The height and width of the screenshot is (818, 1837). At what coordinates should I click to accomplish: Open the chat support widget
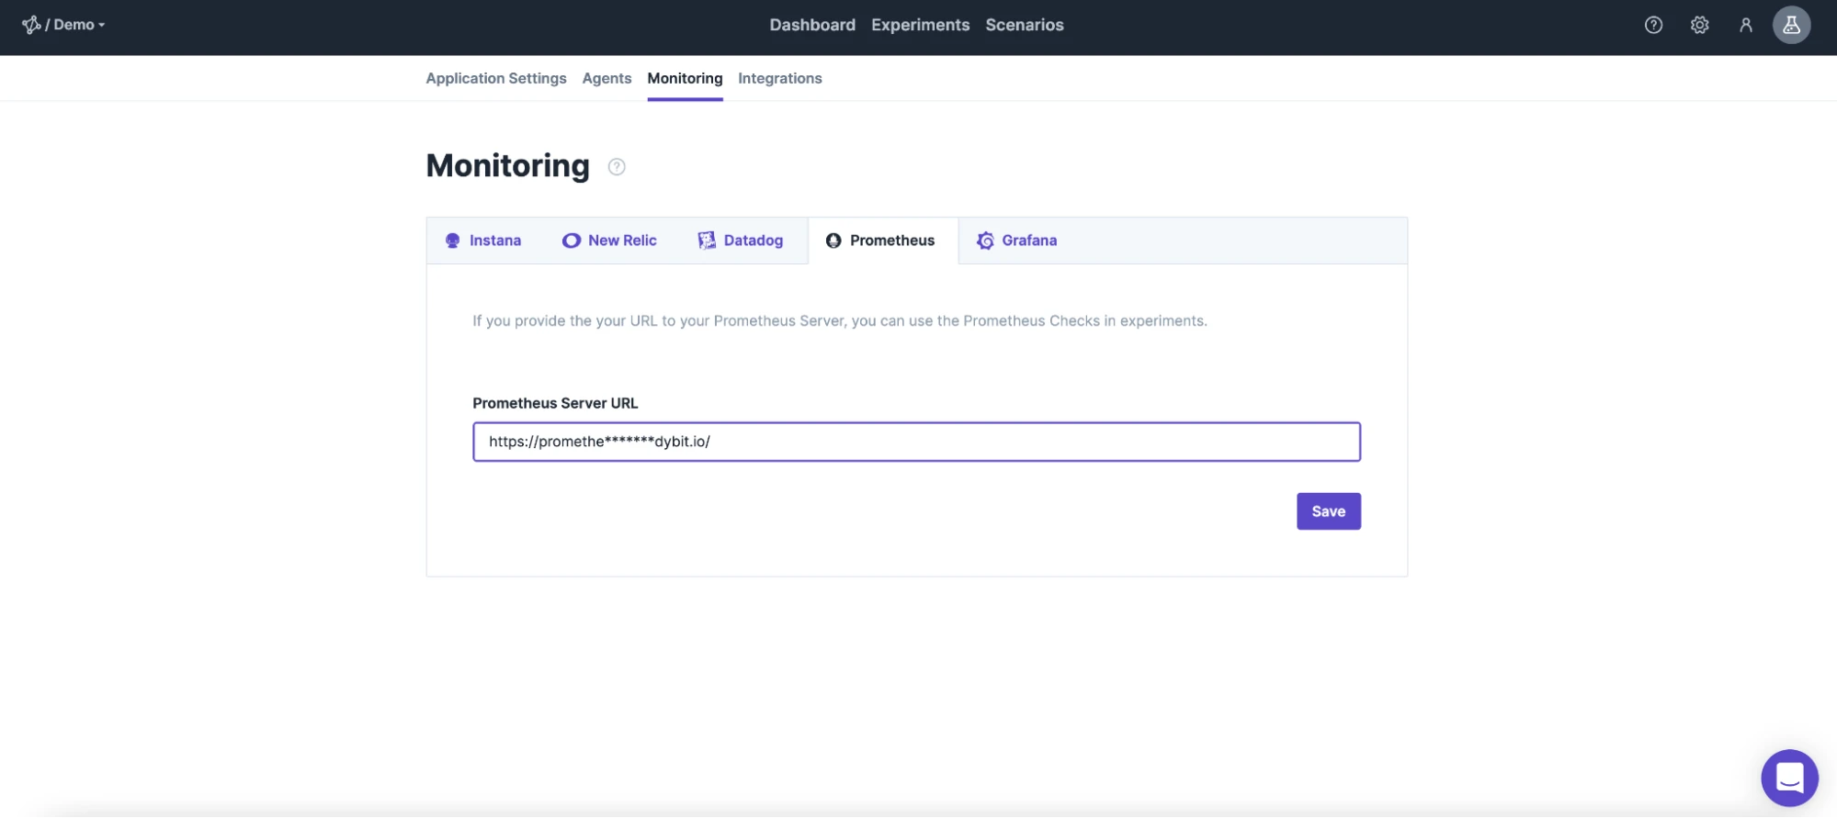[x=1789, y=778]
